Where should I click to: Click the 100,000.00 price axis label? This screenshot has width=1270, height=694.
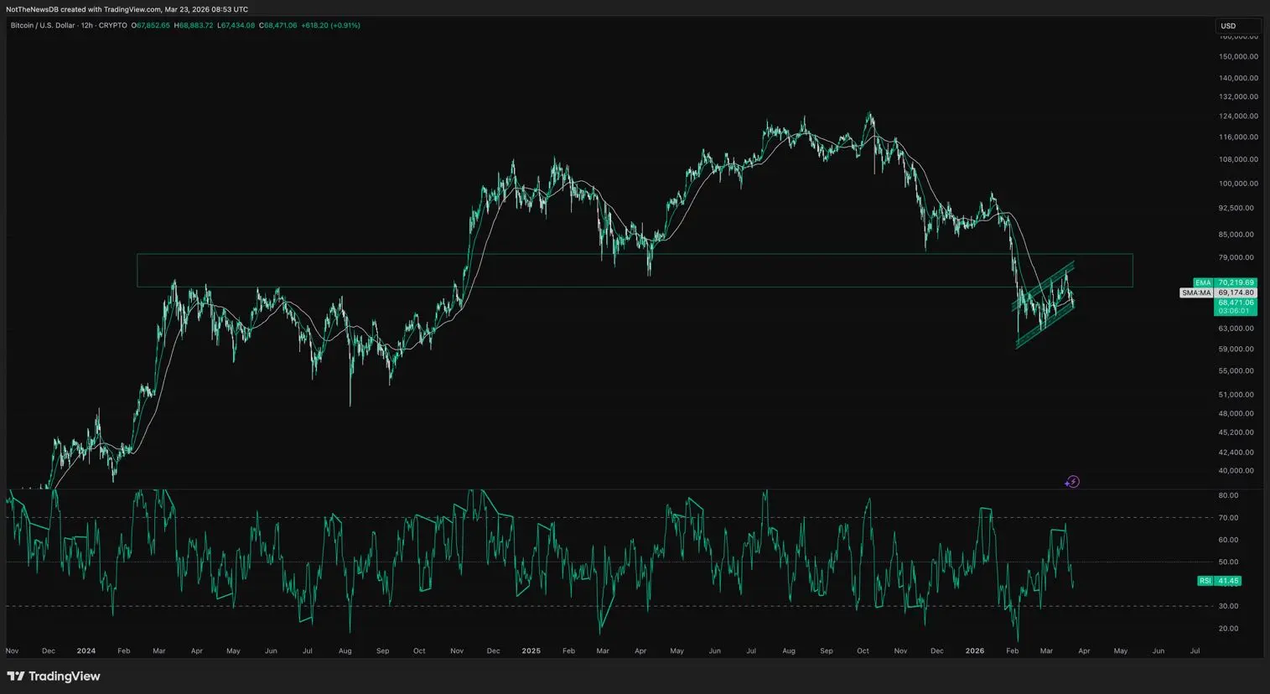tap(1238, 184)
